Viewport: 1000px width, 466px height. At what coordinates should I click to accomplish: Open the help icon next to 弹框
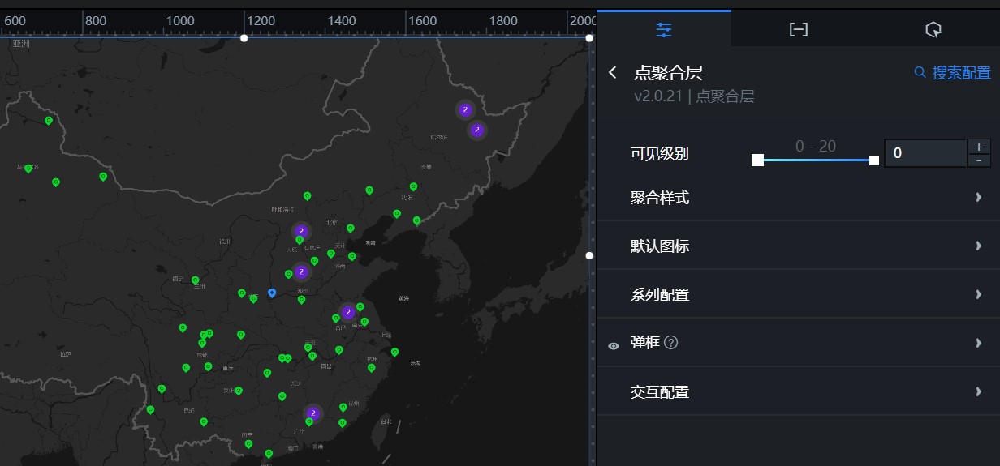coord(670,343)
